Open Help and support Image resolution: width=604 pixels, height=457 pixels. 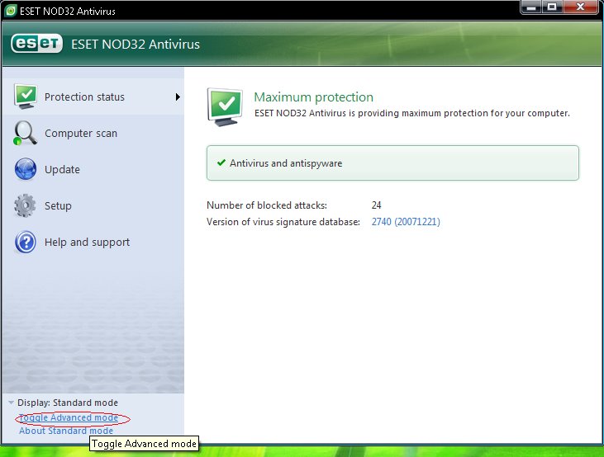coord(93,242)
